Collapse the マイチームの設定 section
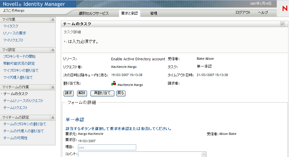The width and height of the screenshot is (289, 157). click(x=53, y=117)
